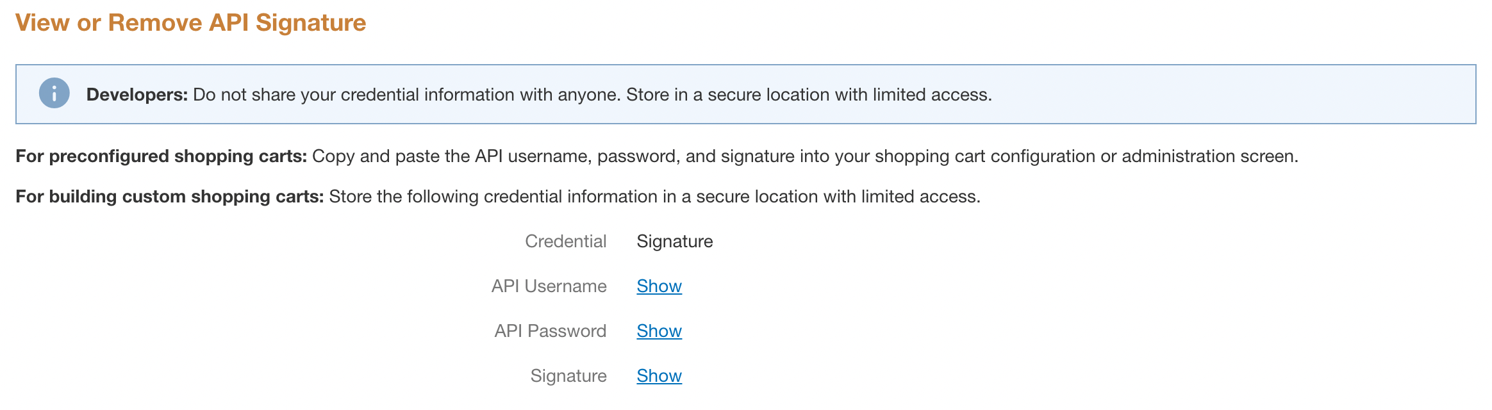Image resolution: width=1492 pixels, height=410 pixels.
Task: Click the 'administration screen' phrase in the instructions
Action: (x=1210, y=156)
